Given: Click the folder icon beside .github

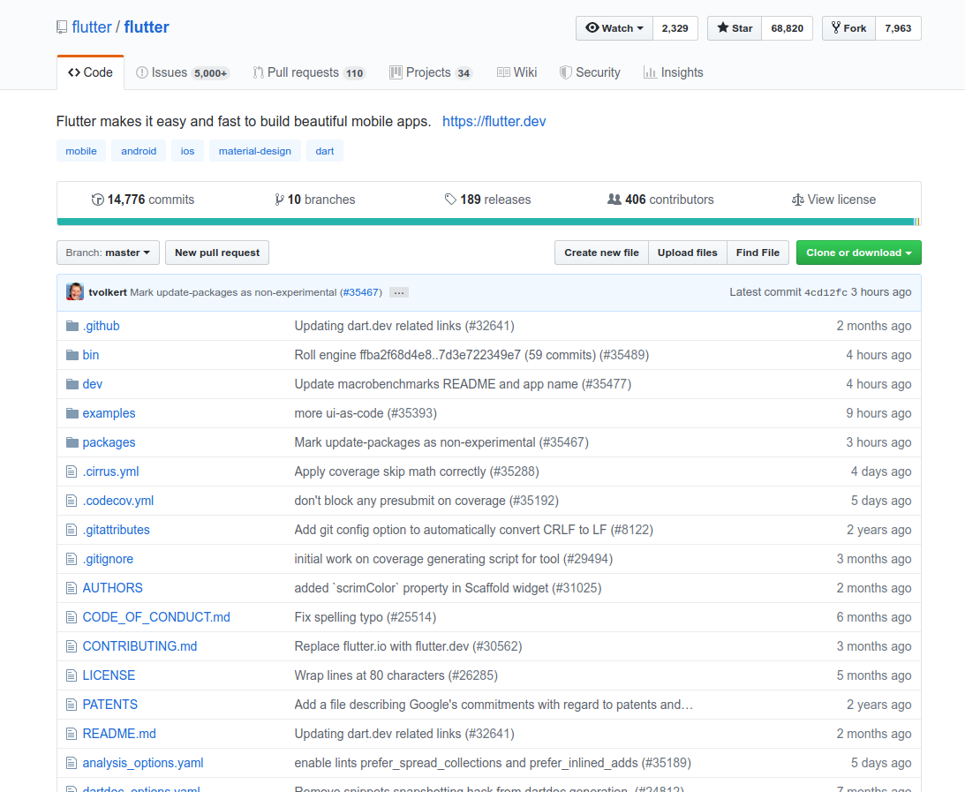Looking at the screenshot, I should pos(72,326).
